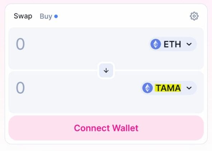Click the word Connect on the pink button
212x151 pixels.
(x=92, y=128)
